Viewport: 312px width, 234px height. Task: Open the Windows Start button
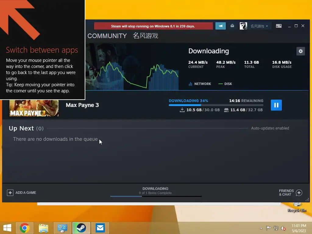[7, 228]
